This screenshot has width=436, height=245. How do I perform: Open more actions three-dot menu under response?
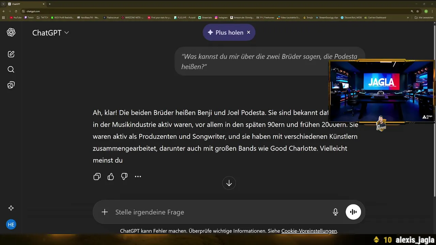[138, 177]
